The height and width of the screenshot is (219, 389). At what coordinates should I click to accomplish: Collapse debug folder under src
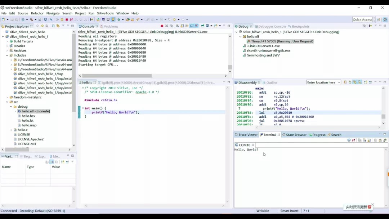(x=11, y=107)
